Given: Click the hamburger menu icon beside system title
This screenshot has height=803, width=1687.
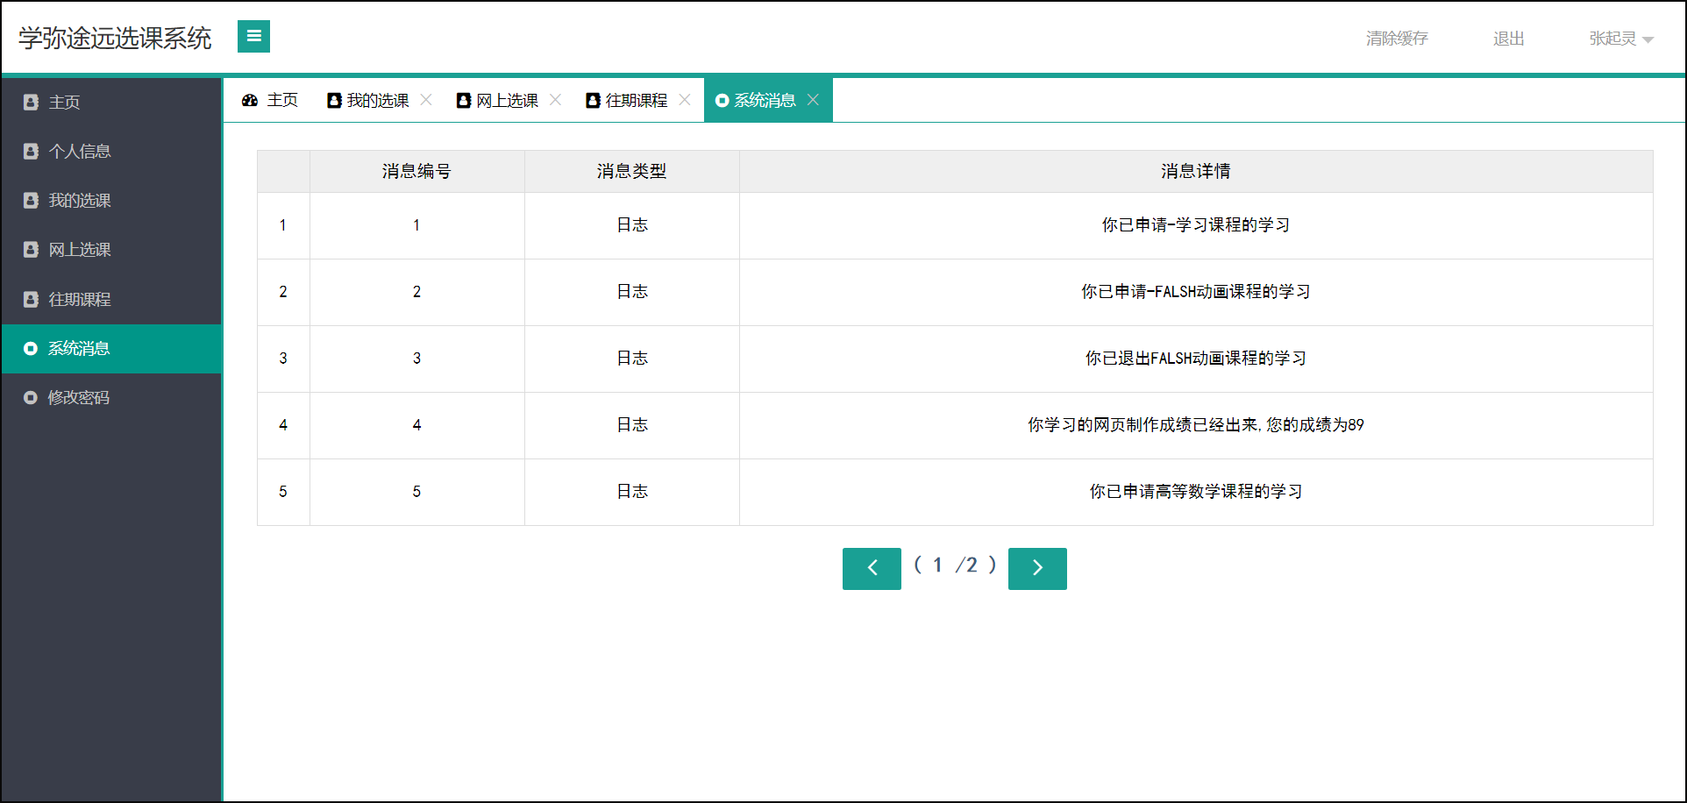Looking at the screenshot, I should [253, 37].
